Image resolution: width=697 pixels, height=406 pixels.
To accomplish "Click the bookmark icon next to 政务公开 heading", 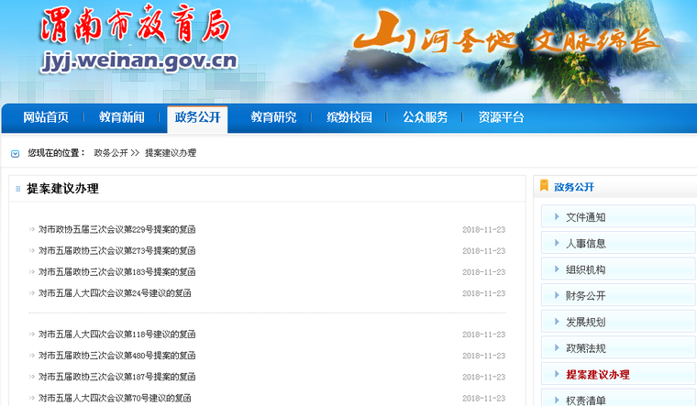I will click(x=544, y=186).
